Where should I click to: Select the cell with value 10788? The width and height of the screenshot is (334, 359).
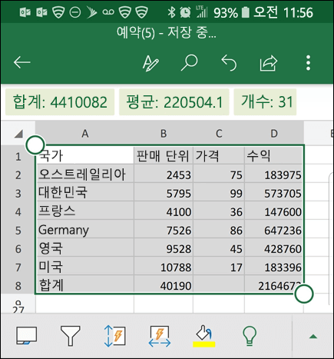[164, 266]
